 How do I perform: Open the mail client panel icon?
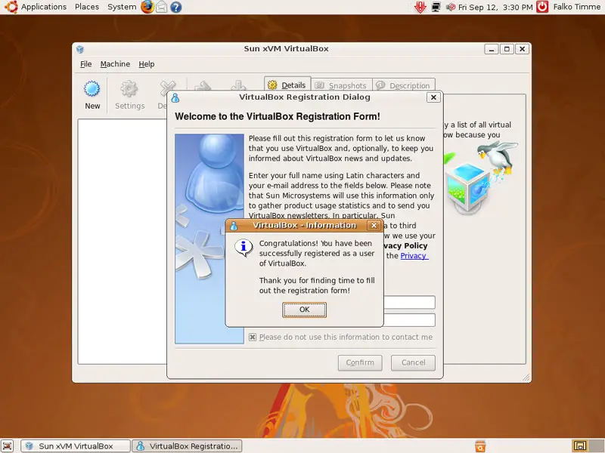[x=162, y=7]
